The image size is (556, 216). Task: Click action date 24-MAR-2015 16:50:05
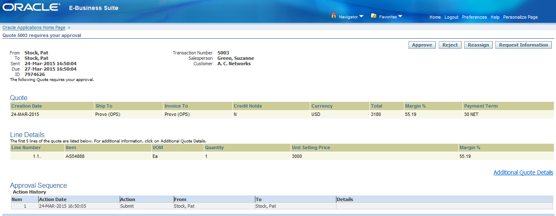tap(62, 206)
